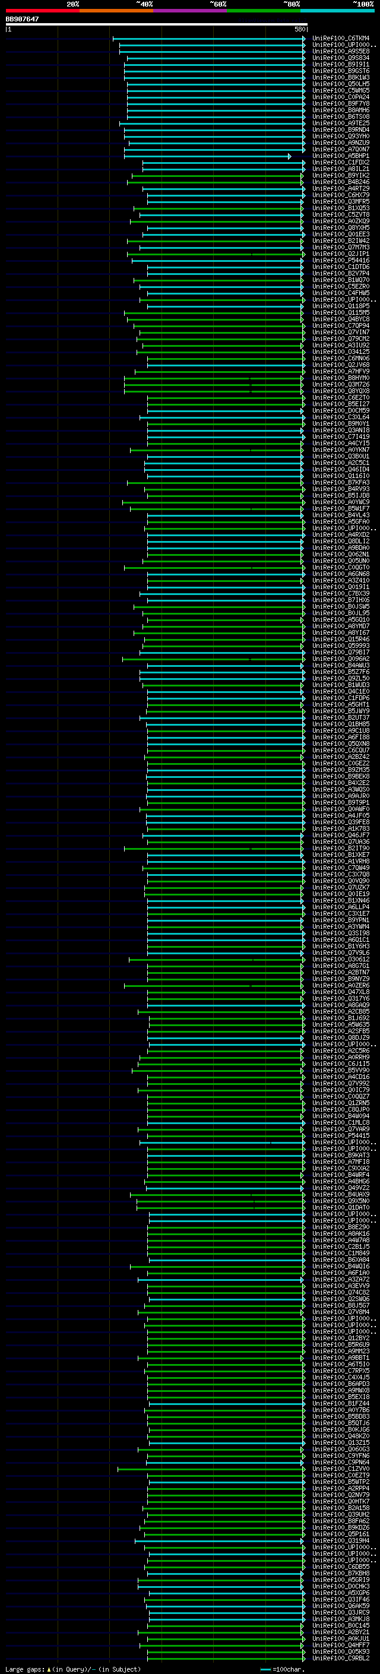380x1674 pixels.
Task: Click the cyan alignment bar for UniRef100_Q319M4
Action: tap(220, 1542)
